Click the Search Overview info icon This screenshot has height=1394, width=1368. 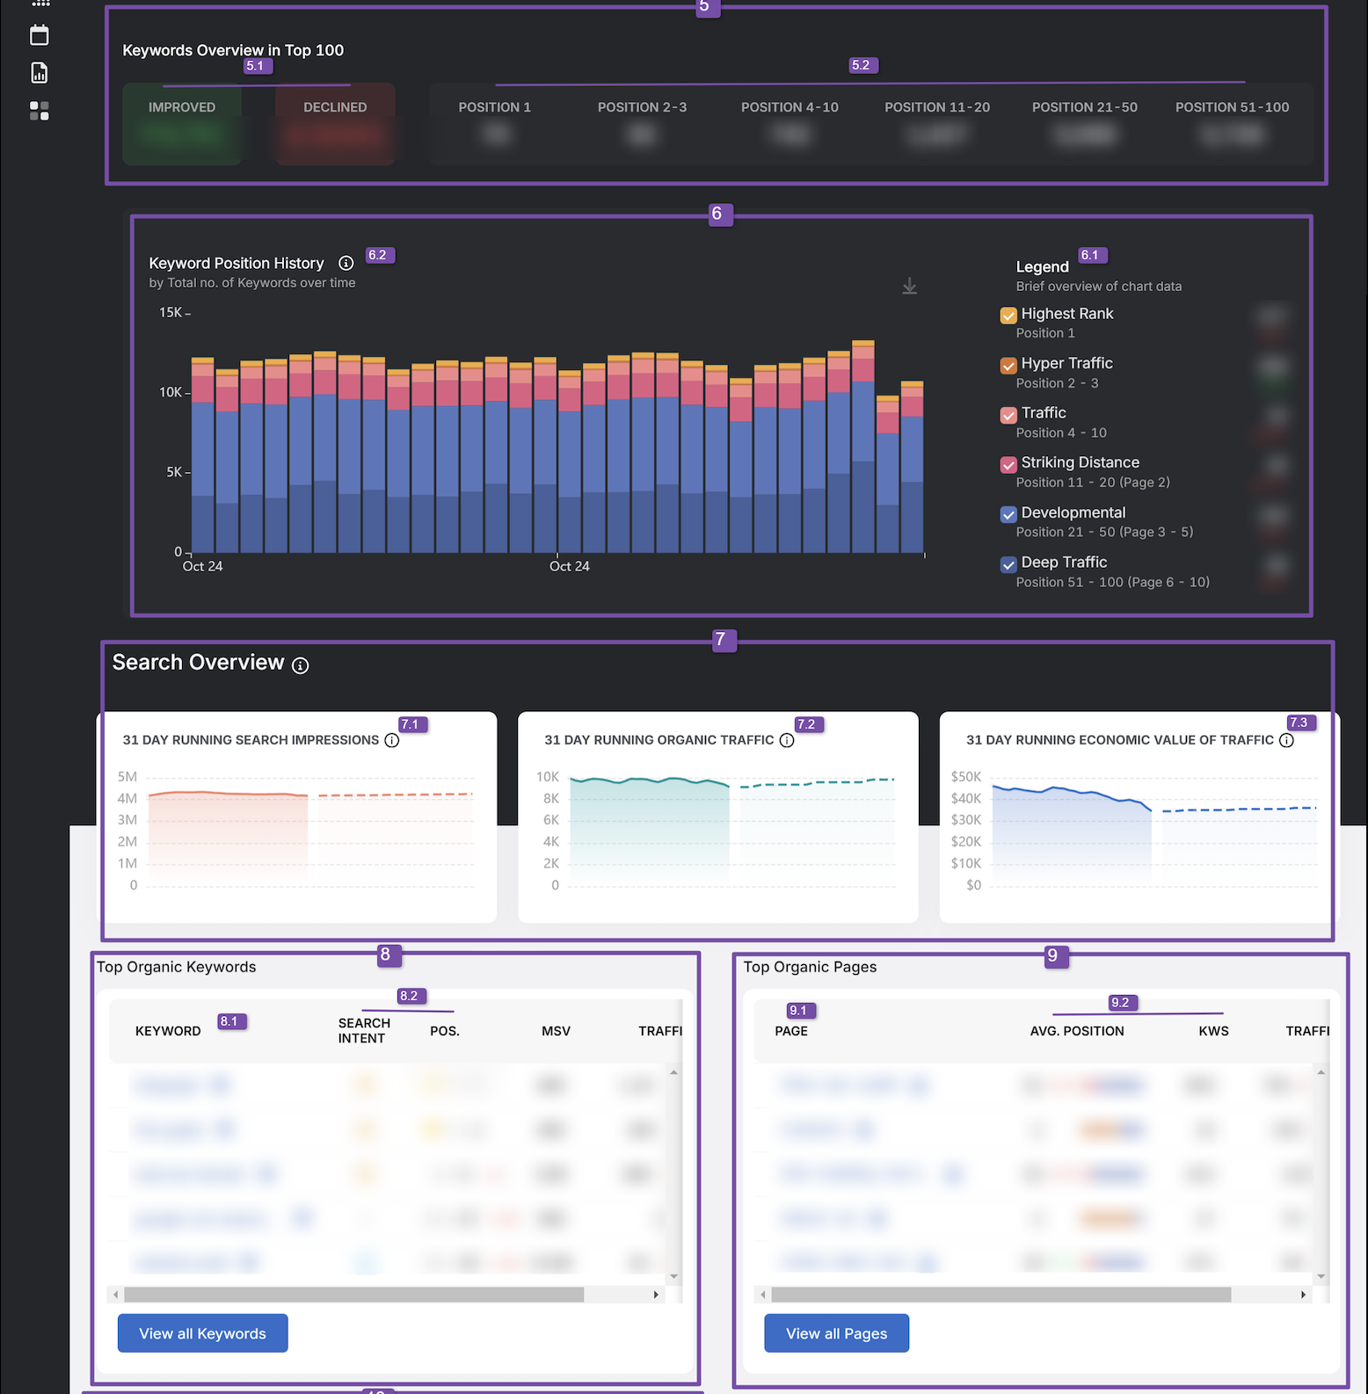tap(301, 665)
